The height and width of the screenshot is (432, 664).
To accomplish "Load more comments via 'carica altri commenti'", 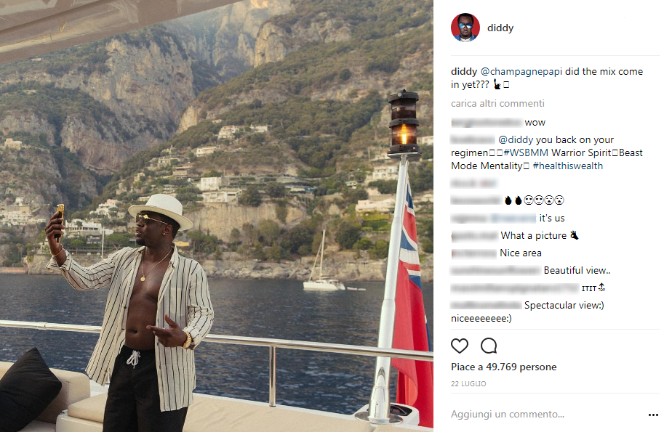I will pyautogui.click(x=497, y=104).
